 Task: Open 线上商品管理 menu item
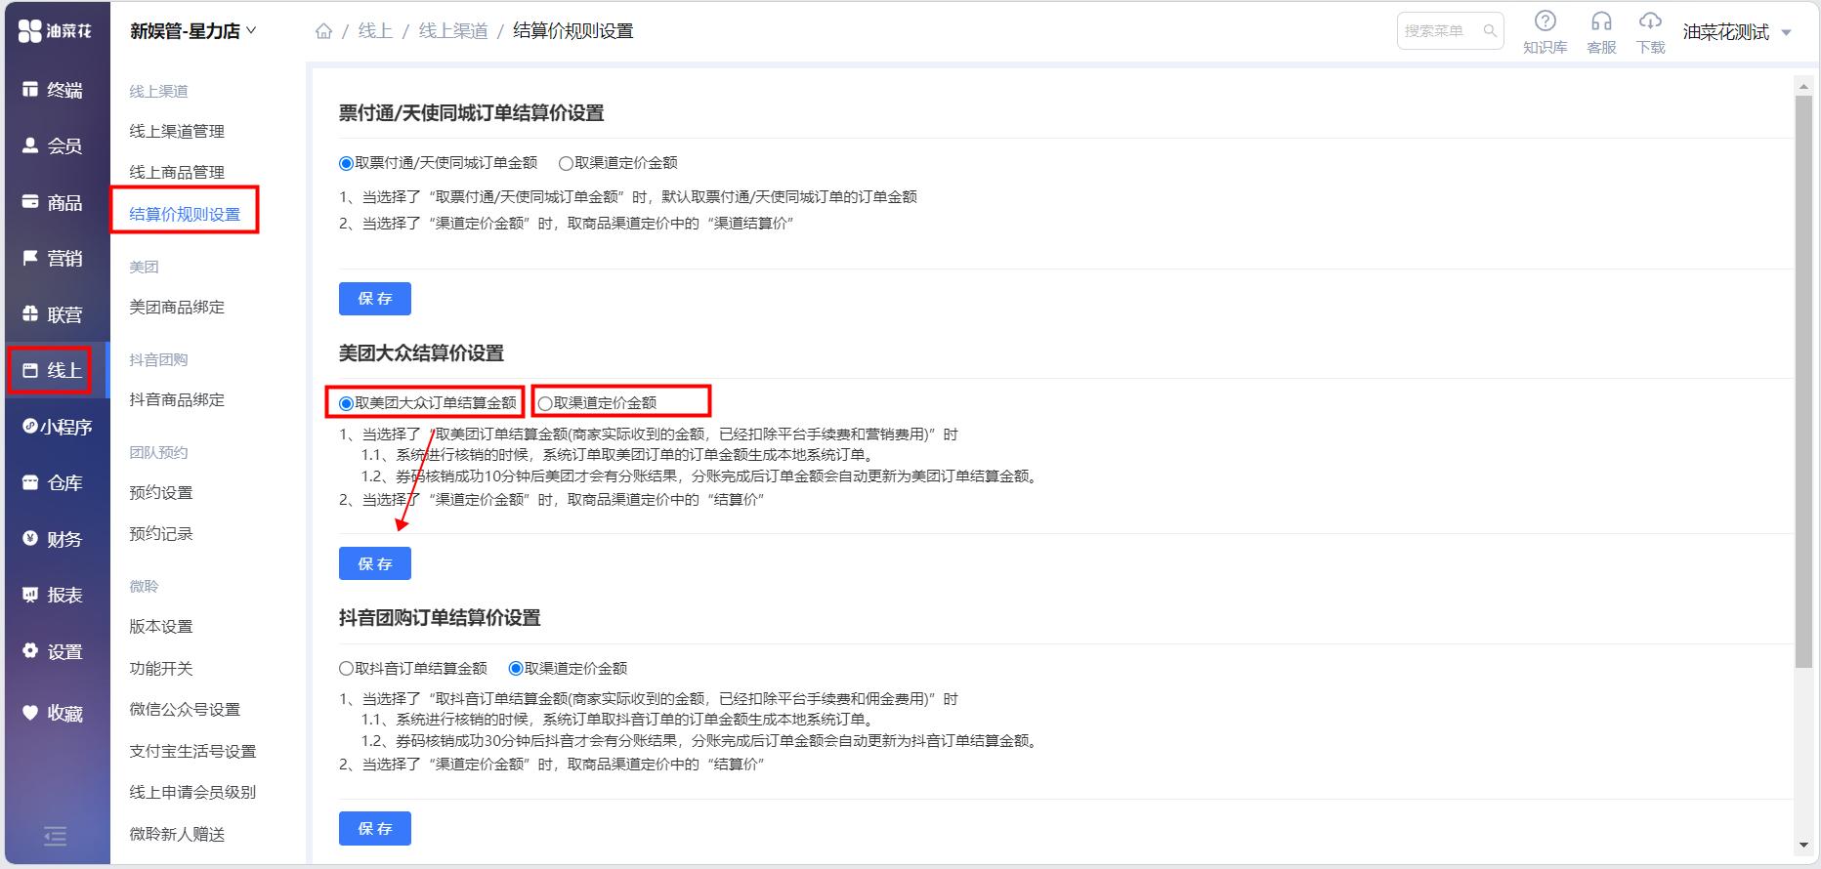click(177, 172)
